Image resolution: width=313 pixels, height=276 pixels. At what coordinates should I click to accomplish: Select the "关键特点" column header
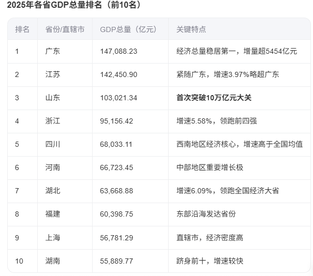click(x=191, y=29)
